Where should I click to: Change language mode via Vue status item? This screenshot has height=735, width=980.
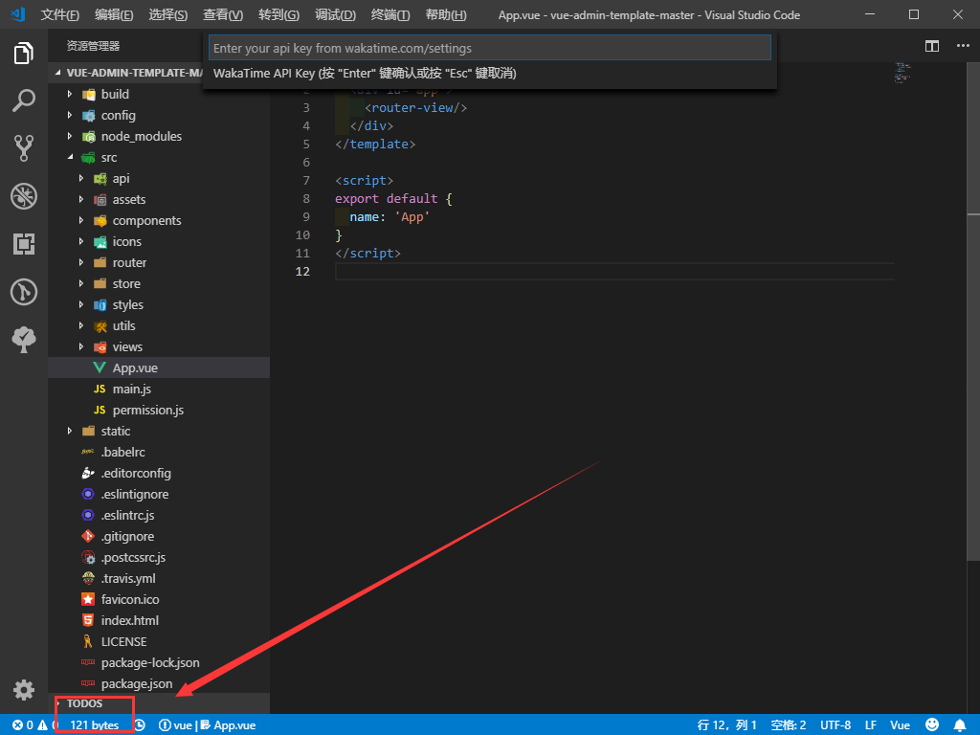[900, 725]
